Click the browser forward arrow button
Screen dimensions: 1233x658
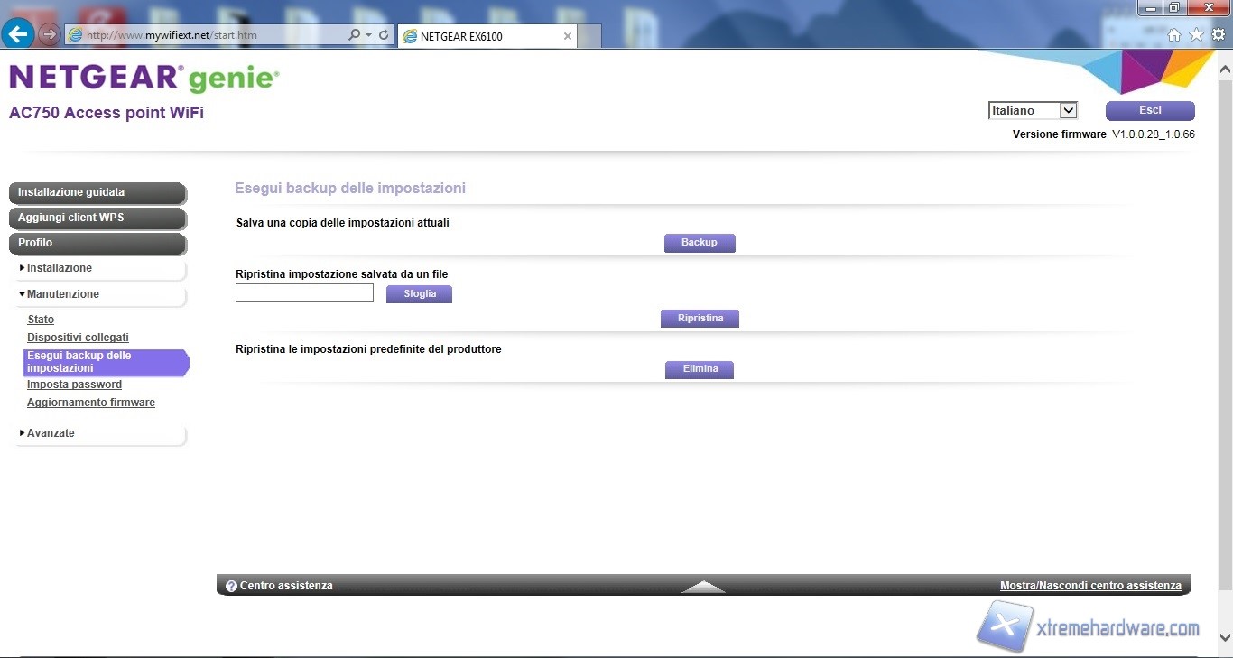(x=50, y=35)
